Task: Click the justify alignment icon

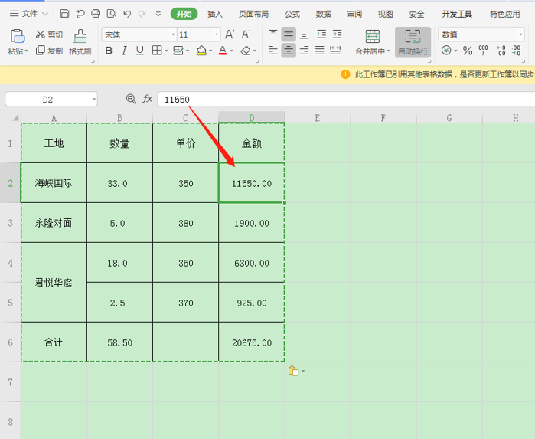Action: pyautogui.click(x=320, y=51)
